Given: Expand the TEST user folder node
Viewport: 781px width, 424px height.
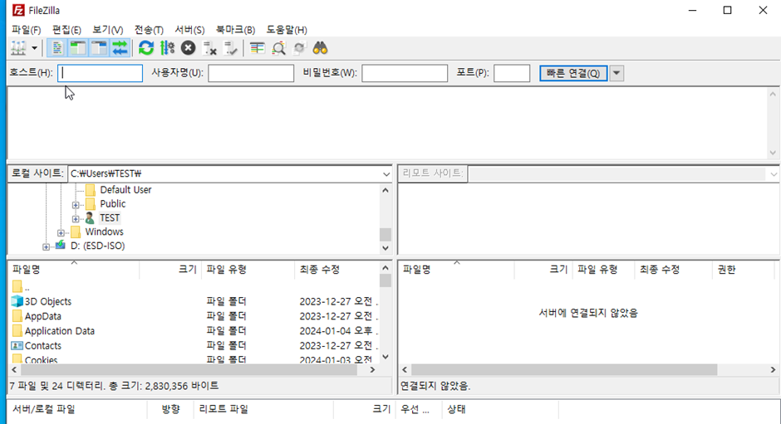Looking at the screenshot, I should [x=76, y=218].
